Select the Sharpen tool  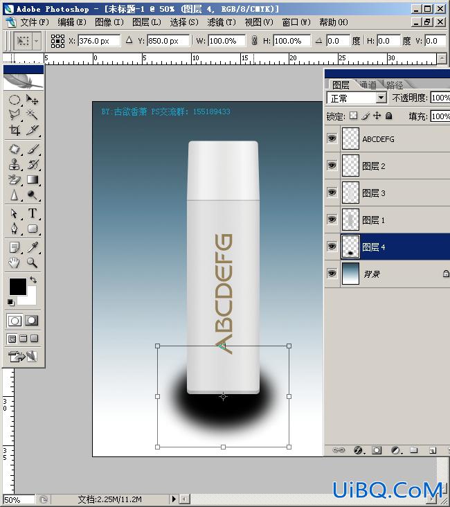point(15,195)
